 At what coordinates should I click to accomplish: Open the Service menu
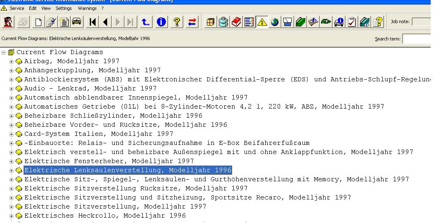coord(17,8)
